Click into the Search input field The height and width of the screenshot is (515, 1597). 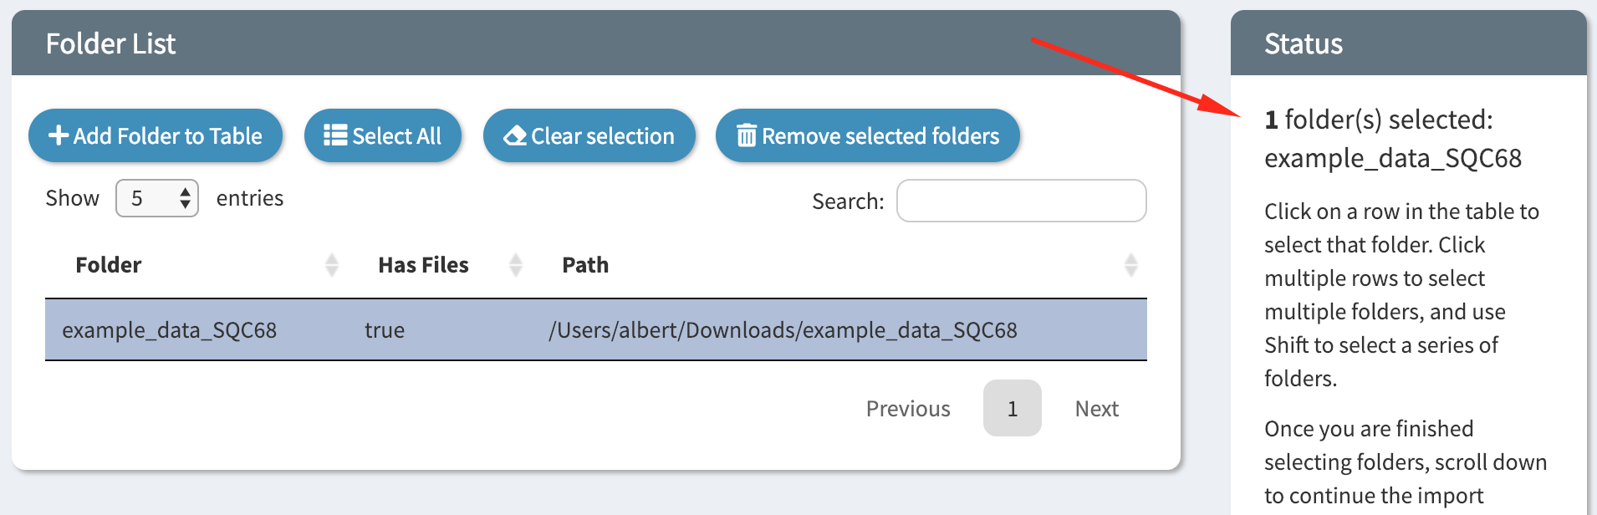tap(1021, 201)
